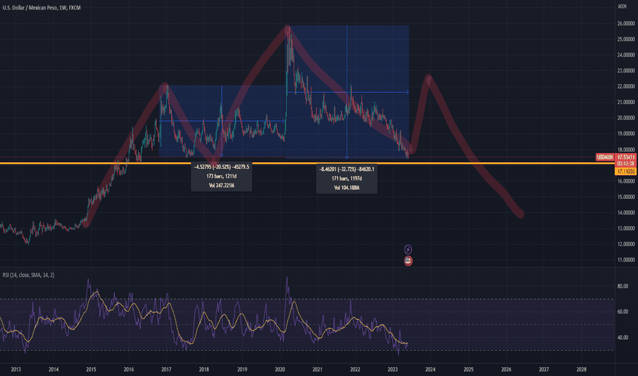This screenshot has width=638, height=376.
Task: Click the 24.00000 price axis label
Action: pos(626,55)
